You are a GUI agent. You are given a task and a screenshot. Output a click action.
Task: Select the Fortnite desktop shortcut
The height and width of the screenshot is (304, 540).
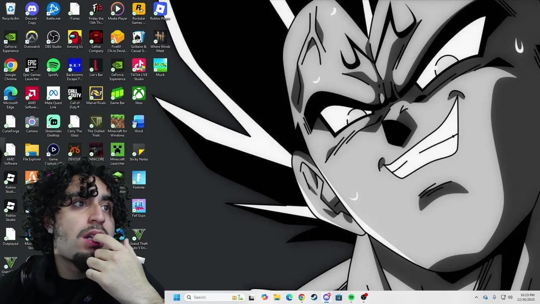pyautogui.click(x=139, y=181)
